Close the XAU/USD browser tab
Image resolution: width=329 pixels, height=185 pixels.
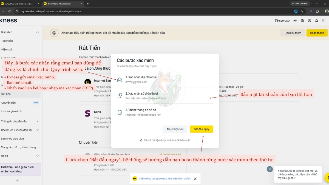pos(38,4)
